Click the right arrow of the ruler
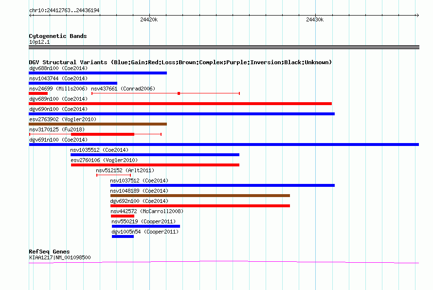433x290 pixels. point(417,16)
